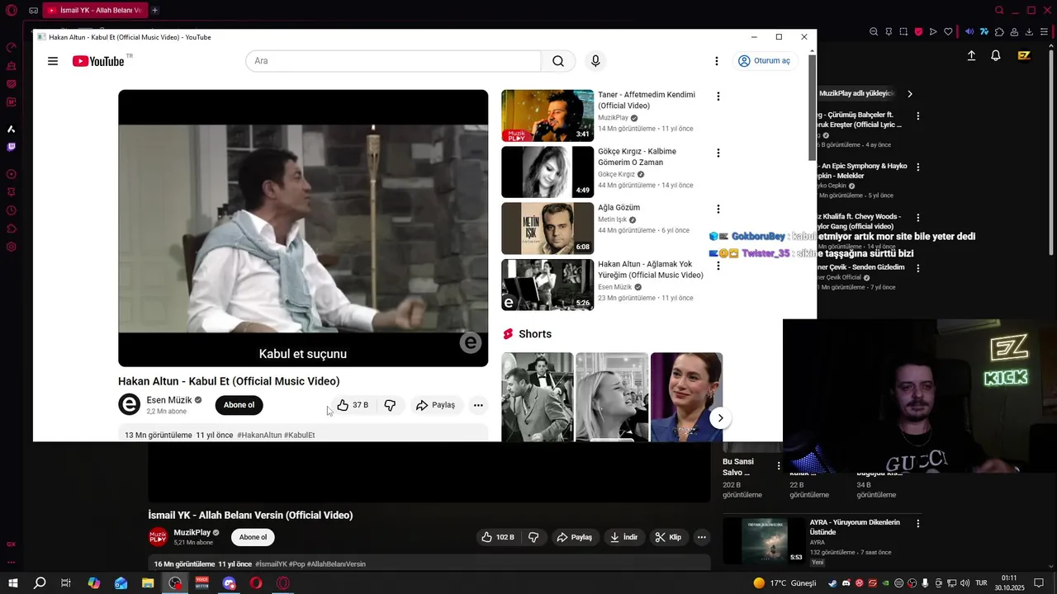Create a clip with Klip button

(x=668, y=537)
